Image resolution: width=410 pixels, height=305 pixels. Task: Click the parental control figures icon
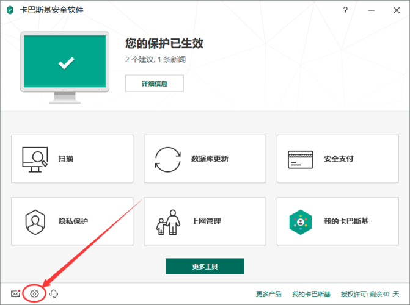(168, 222)
